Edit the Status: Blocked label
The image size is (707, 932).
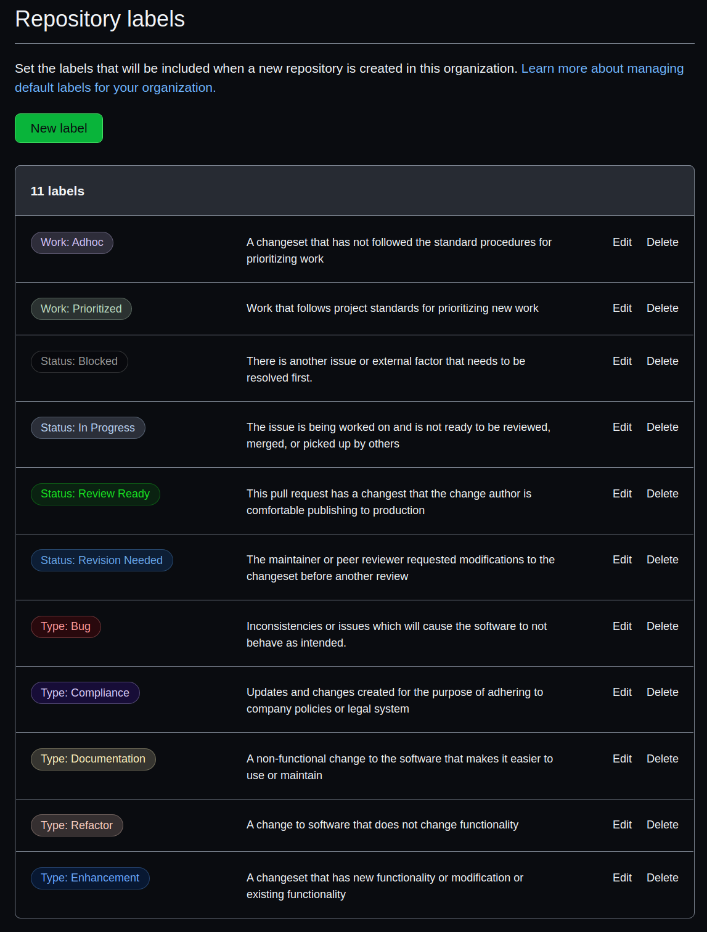point(621,361)
